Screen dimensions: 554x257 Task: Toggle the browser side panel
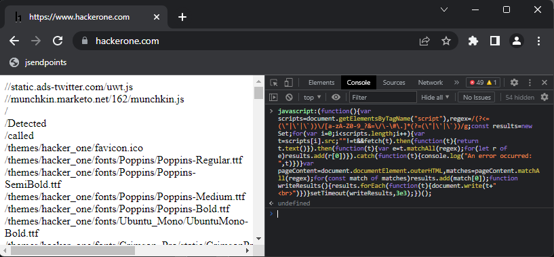coord(494,41)
